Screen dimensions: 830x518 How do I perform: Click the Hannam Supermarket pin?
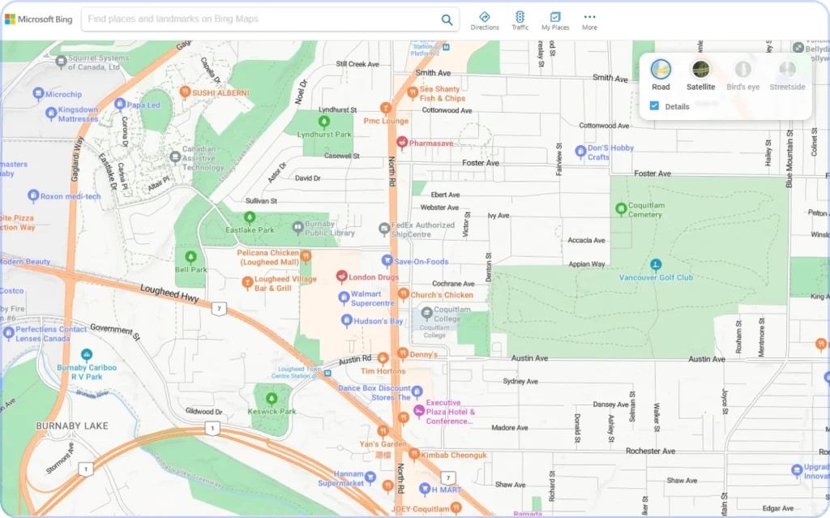(x=370, y=477)
